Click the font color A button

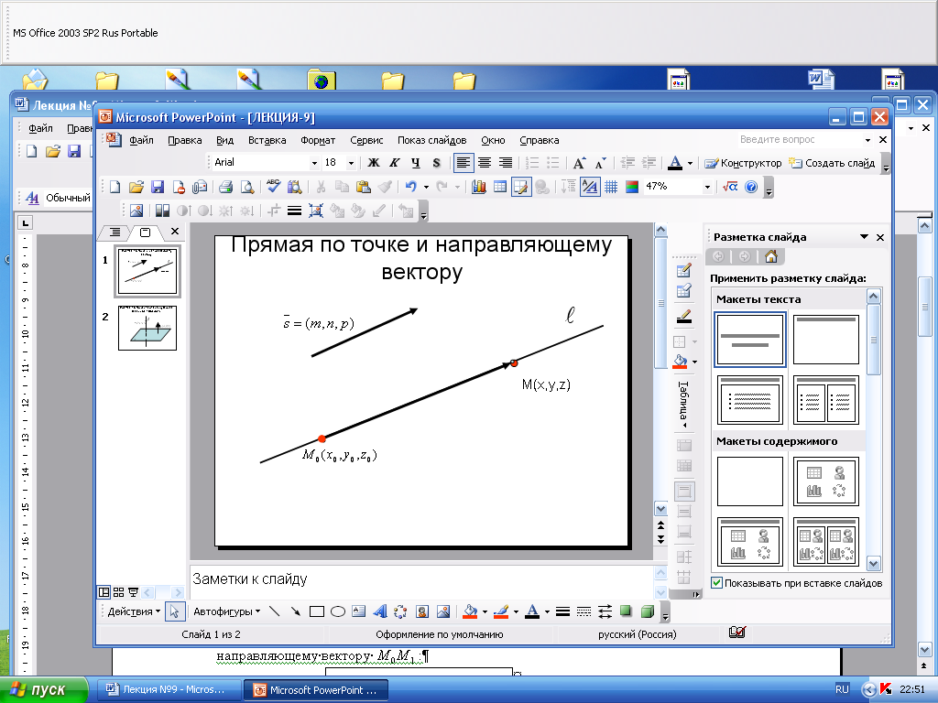(x=675, y=163)
